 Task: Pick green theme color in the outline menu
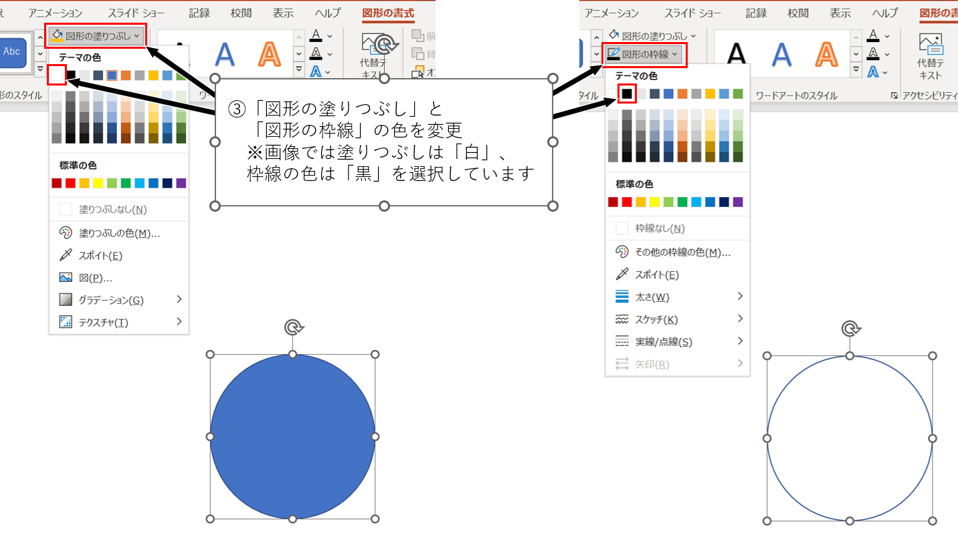tap(738, 94)
